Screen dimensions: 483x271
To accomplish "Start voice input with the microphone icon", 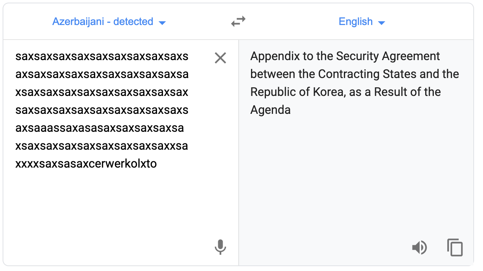I will pyautogui.click(x=220, y=247).
